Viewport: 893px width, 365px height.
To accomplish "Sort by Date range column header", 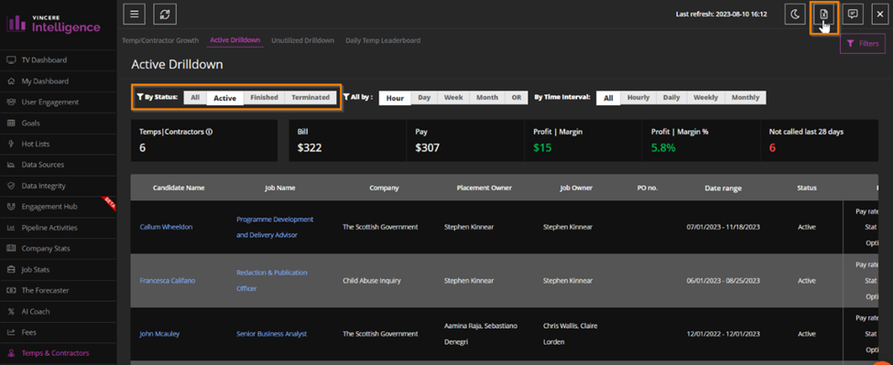I will coord(723,188).
